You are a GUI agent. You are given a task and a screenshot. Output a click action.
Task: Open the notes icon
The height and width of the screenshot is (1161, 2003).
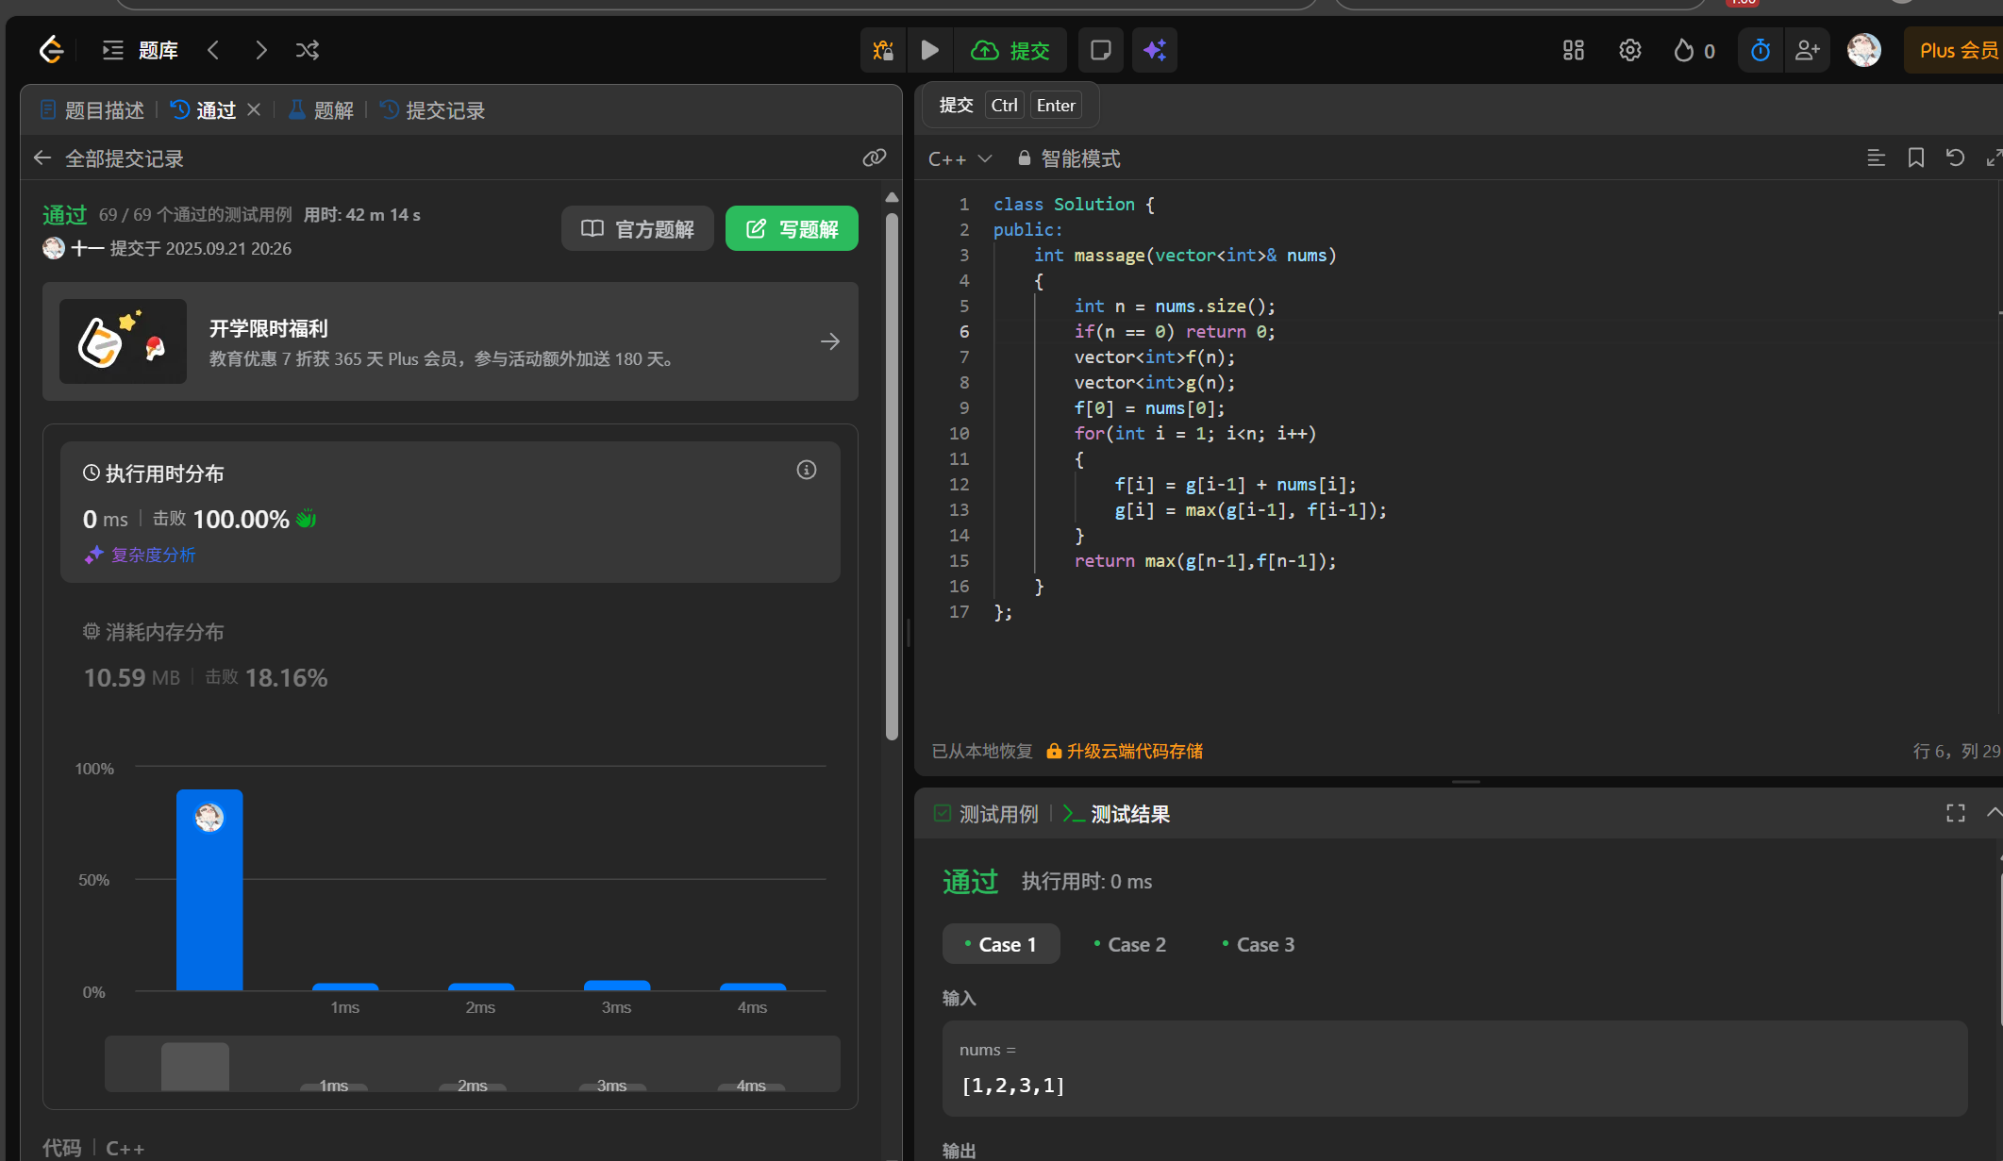pyautogui.click(x=1100, y=50)
